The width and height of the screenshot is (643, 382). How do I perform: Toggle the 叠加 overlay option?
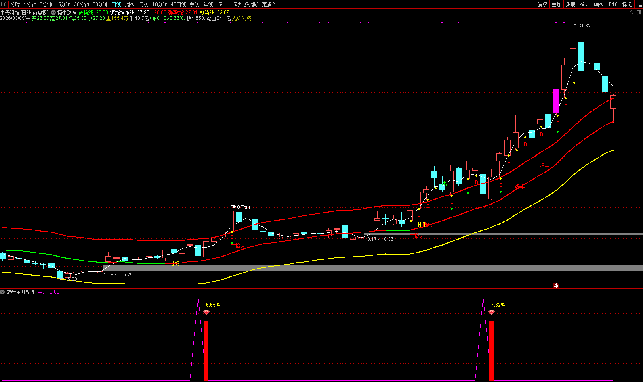point(556,4)
